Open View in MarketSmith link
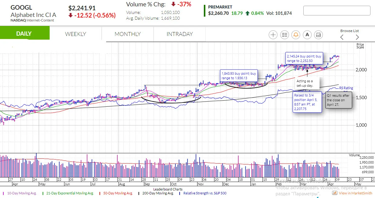Image resolution: width=375 pixels, height=198 pixels. [355, 193]
